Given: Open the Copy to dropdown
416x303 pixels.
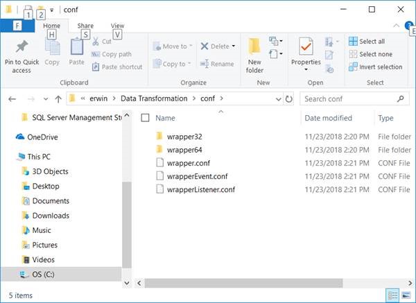Looking at the screenshot, I should click(x=172, y=64).
